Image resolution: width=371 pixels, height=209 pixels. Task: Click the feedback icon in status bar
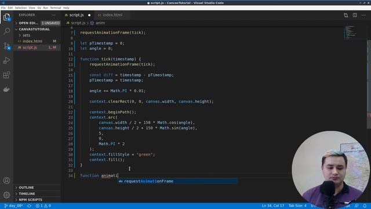357,206
